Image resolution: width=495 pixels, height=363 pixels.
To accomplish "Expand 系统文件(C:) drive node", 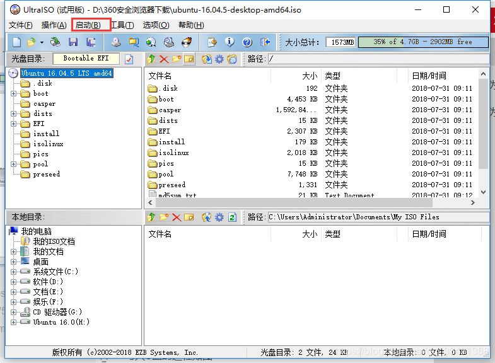I will click(14, 272).
